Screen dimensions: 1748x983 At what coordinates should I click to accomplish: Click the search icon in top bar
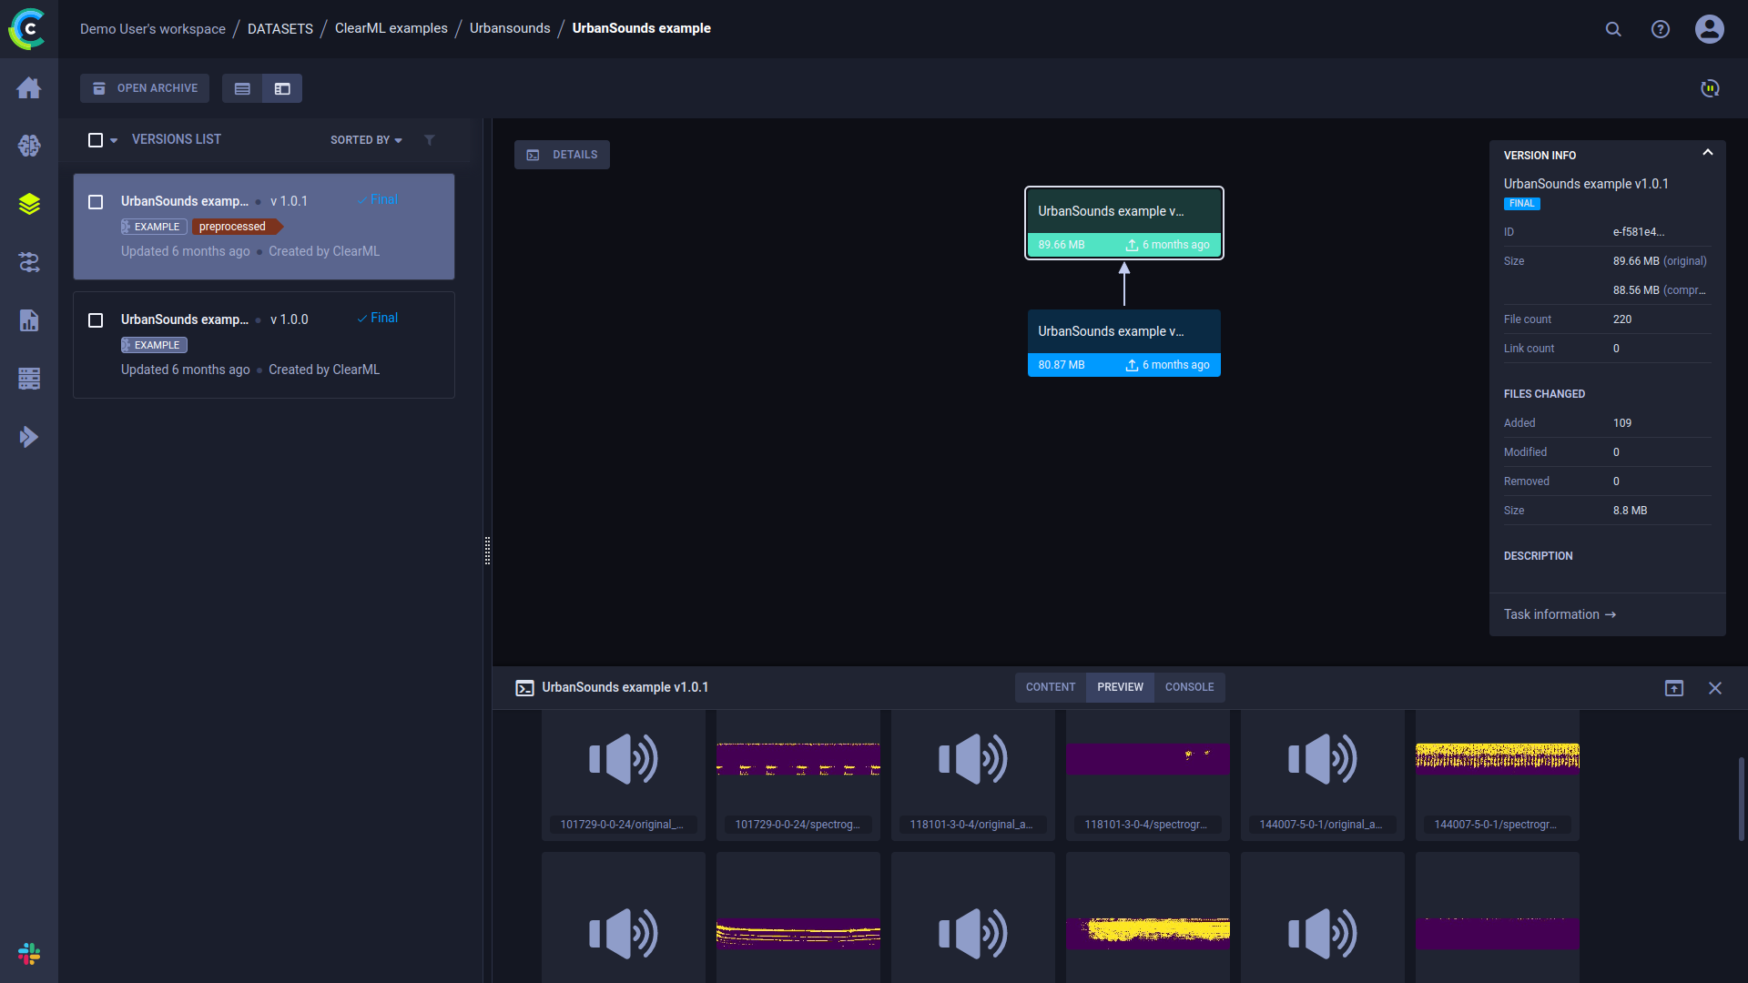[x=1613, y=29]
